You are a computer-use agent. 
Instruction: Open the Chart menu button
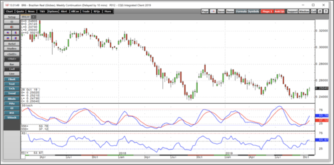(x=9, y=11)
